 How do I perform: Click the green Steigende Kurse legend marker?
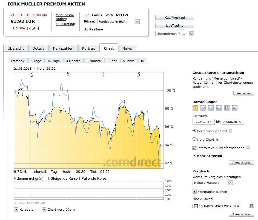coord(49,179)
